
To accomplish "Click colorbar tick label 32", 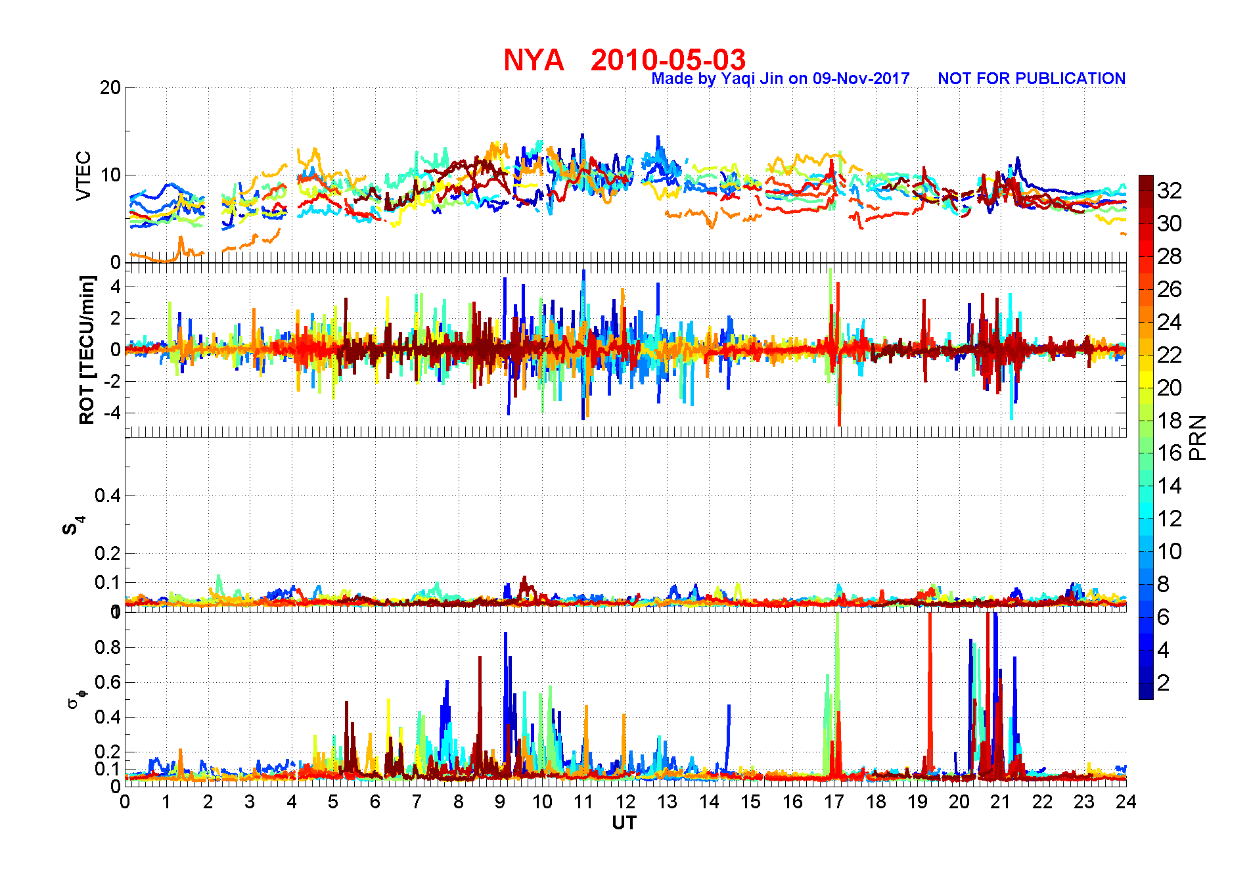I will pyautogui.click(x=1170, y=191).
